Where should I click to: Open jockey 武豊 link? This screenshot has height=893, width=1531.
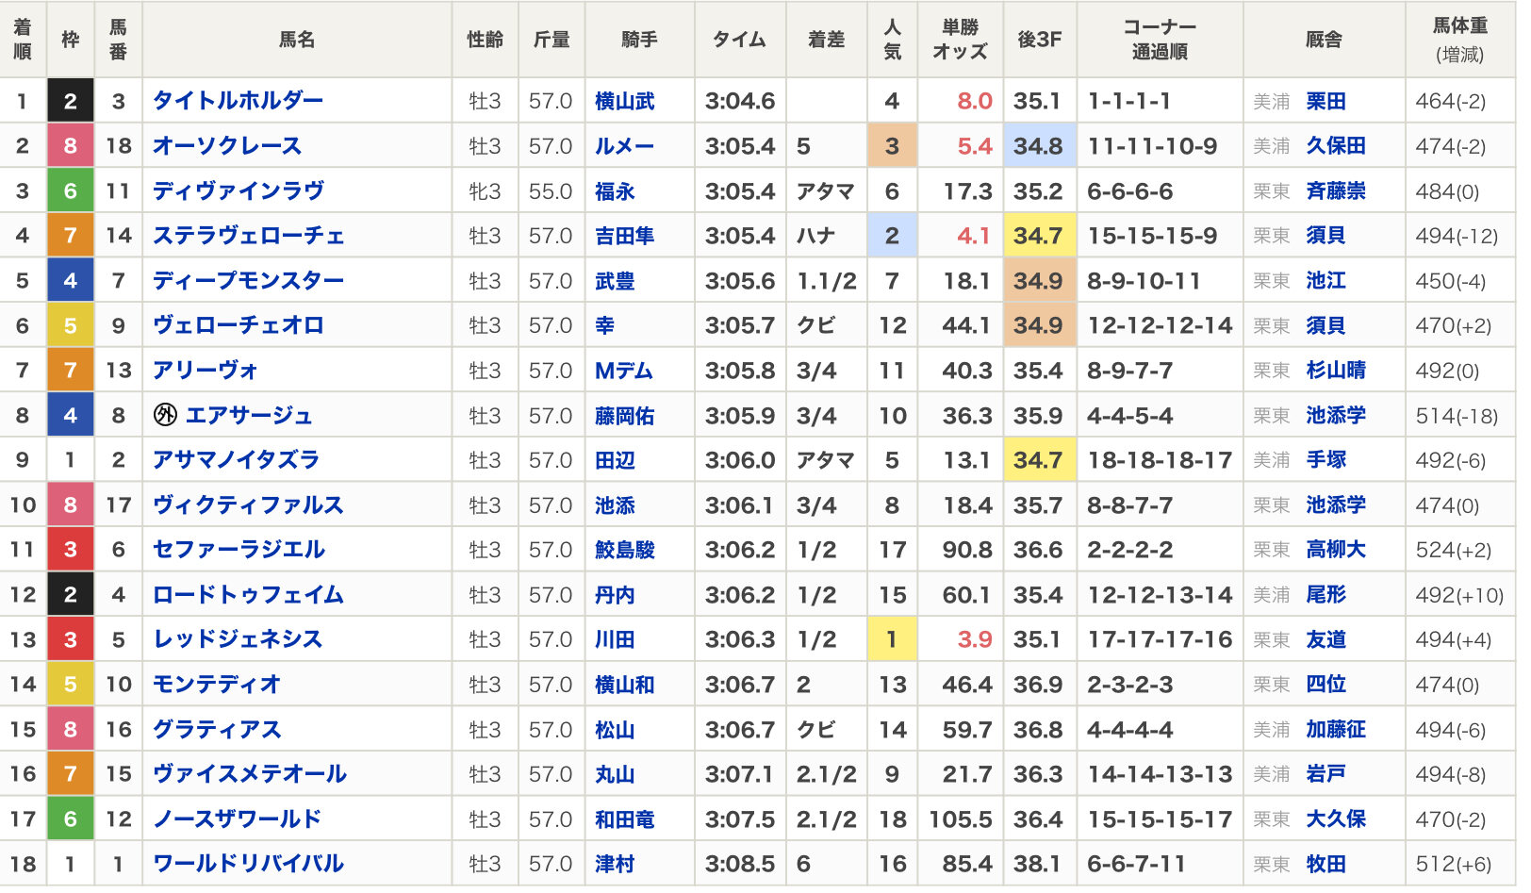pos(615,281)
